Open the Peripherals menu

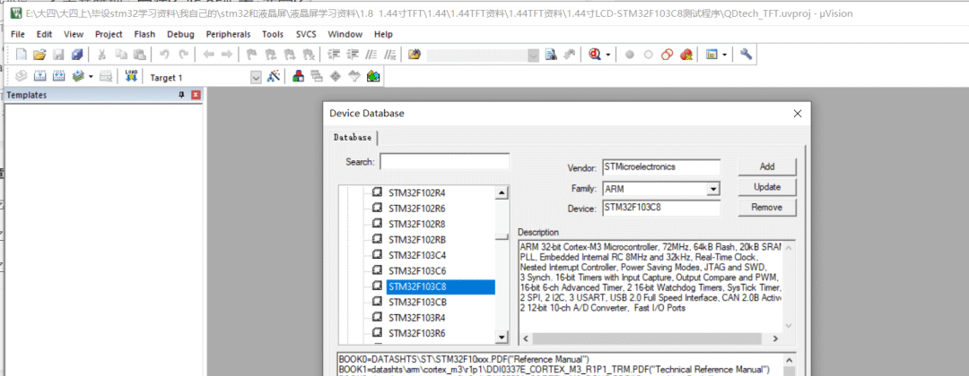(x=228, y=35)
